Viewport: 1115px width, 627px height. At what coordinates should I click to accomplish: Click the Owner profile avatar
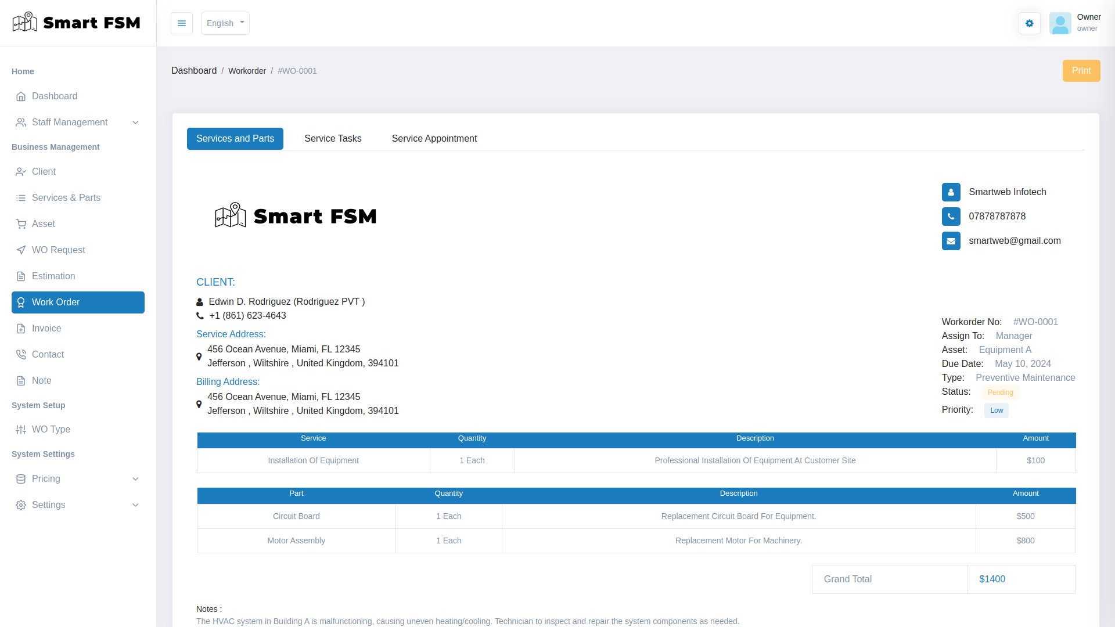(1060, 23)
